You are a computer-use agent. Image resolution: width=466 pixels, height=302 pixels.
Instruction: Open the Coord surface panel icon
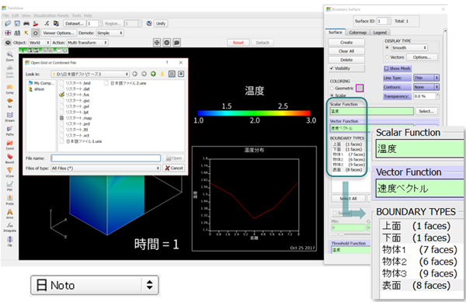[x=10, y=144]
